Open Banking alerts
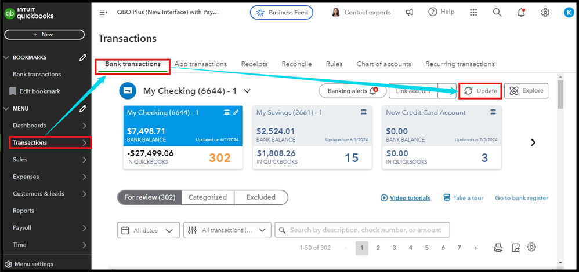This screenshot has height=272, width=579. tap(352, 91)
